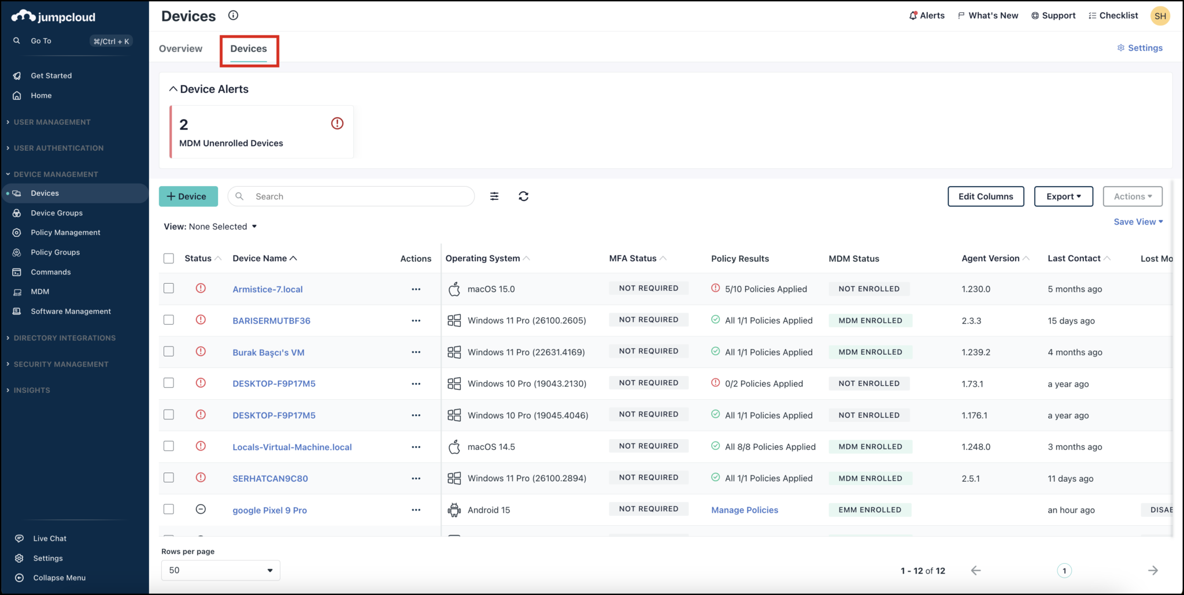Click the Edit Columns button
The height and width of the screenshot is (595, 1184).
click(x=985, y=196)
